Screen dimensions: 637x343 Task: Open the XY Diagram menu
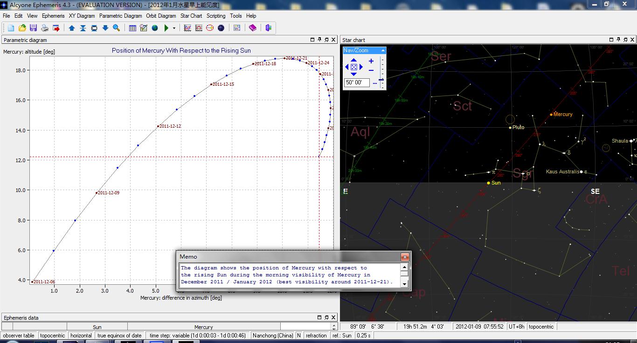pos(82,16)
